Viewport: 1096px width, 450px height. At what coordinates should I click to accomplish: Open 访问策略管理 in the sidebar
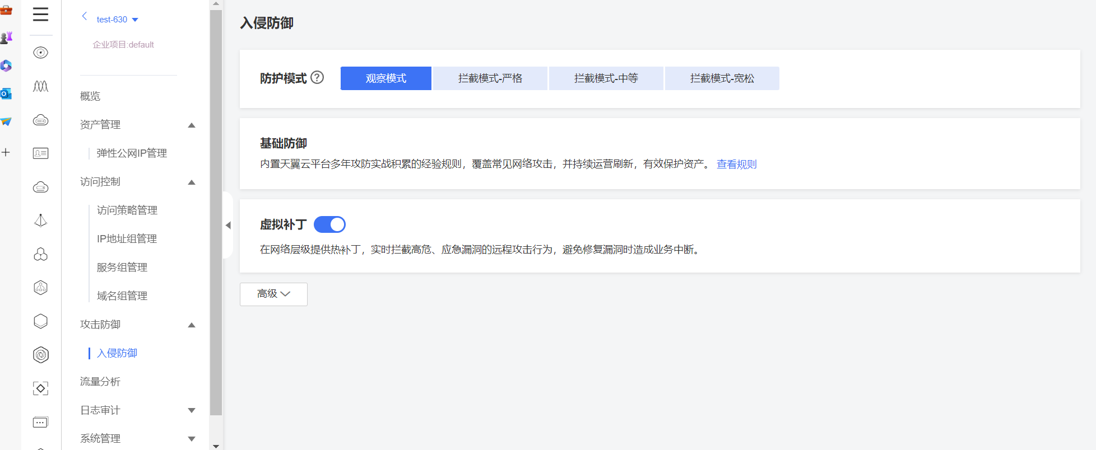[x=127, y=210]
